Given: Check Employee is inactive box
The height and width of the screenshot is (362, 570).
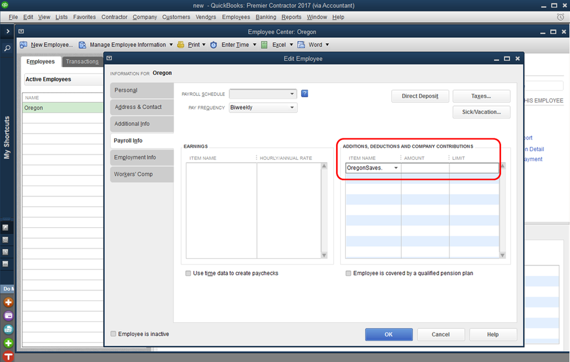Looking at the screenshot, I should 113,333.
